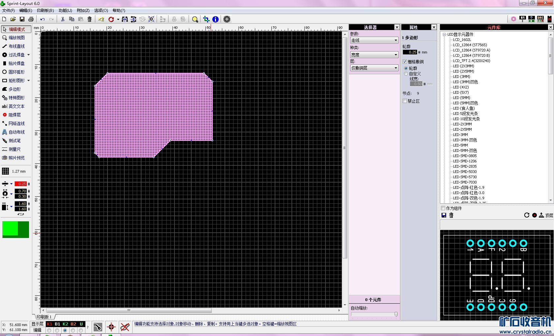This screenshot has height=336, width=554.
Task: Click the magnifier zoom toolbar icon
Action: pos(195,19)
